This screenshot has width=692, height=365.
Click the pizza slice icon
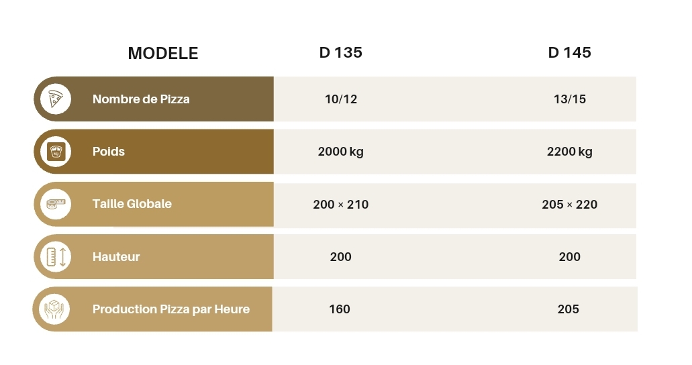[56, 99]
